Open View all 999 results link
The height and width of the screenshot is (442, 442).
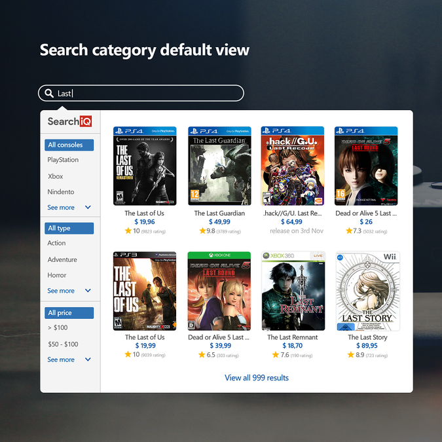pyautogui.click(x=257, y=378)
